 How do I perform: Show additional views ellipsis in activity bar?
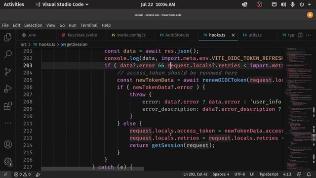click(x=8, y=123)
